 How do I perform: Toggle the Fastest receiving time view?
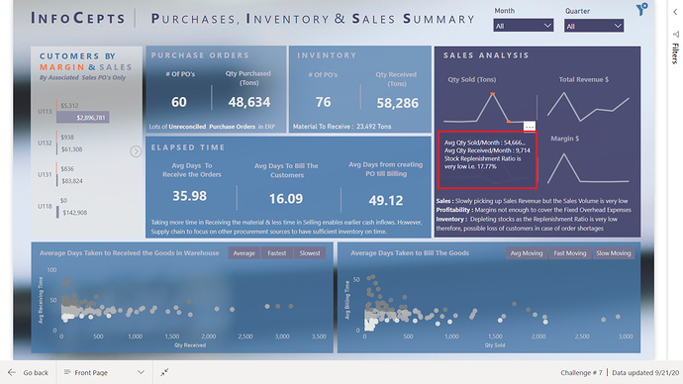(277, 253)
